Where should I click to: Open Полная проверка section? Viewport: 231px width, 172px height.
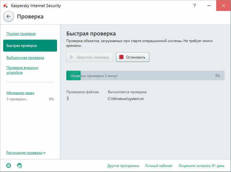(21, 34)
